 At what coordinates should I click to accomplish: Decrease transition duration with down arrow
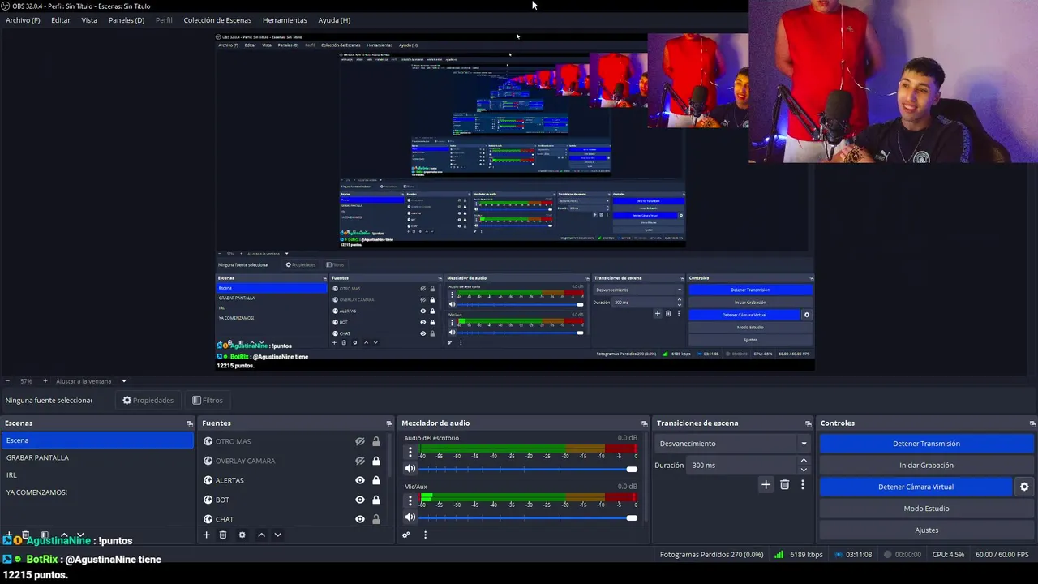coord(804,470)
